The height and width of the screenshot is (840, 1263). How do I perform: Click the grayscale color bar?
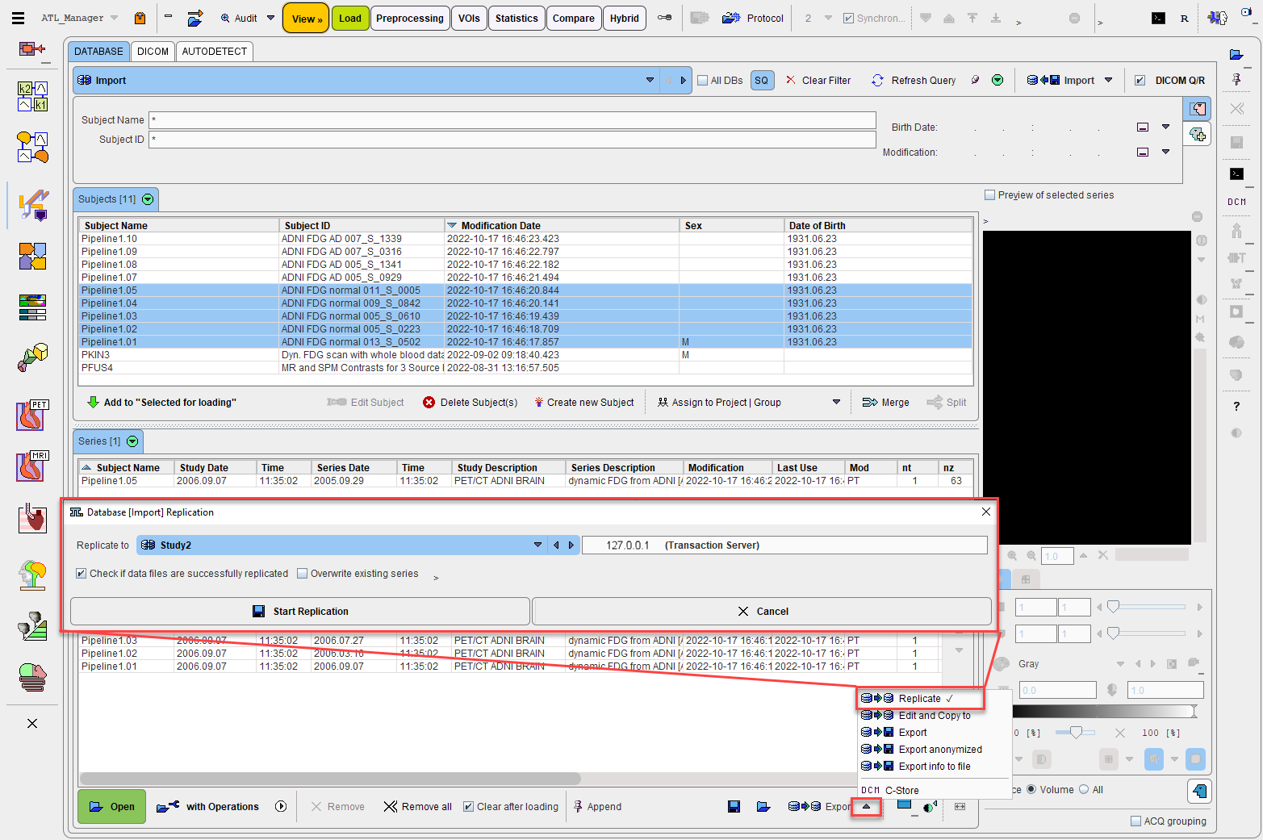(1105, 711)
